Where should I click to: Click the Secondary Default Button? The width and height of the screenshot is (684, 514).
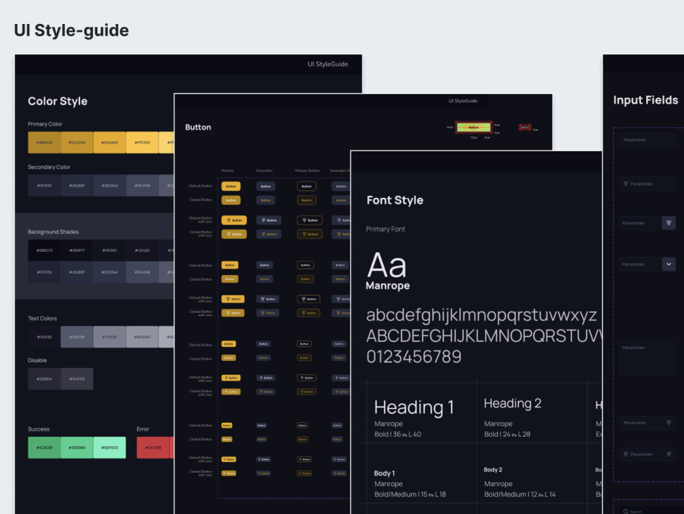click(x=265, y=185)
